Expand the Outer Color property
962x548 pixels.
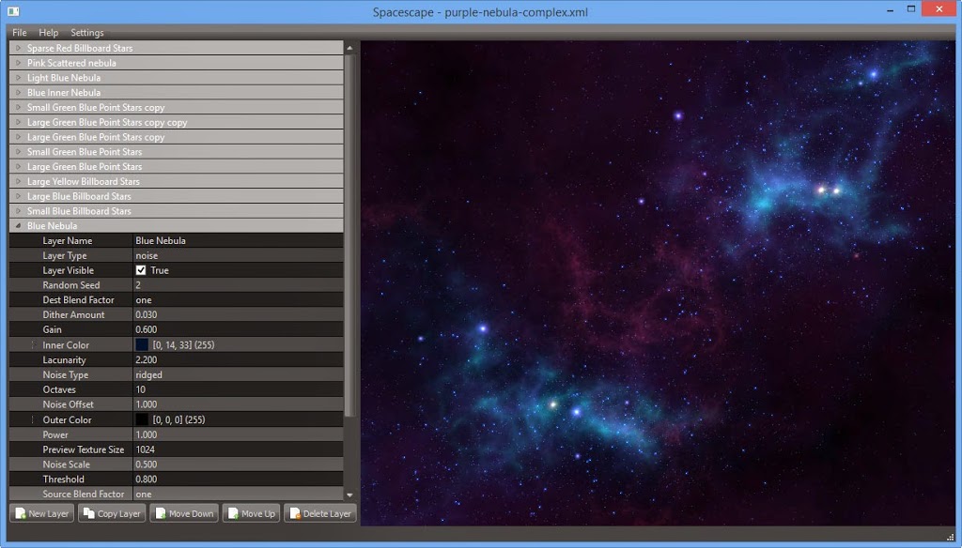click(33, 419)
